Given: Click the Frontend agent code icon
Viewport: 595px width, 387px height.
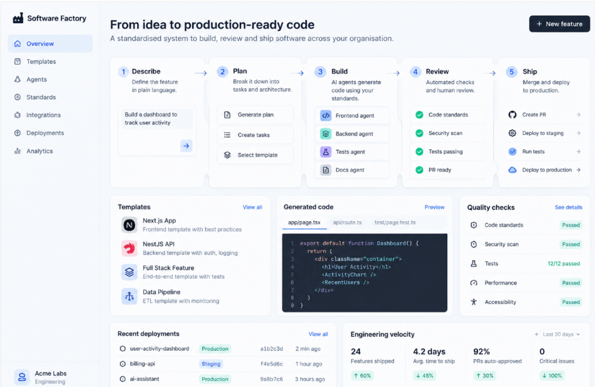Looking at the screenshot, I should (x=326, y=116).
